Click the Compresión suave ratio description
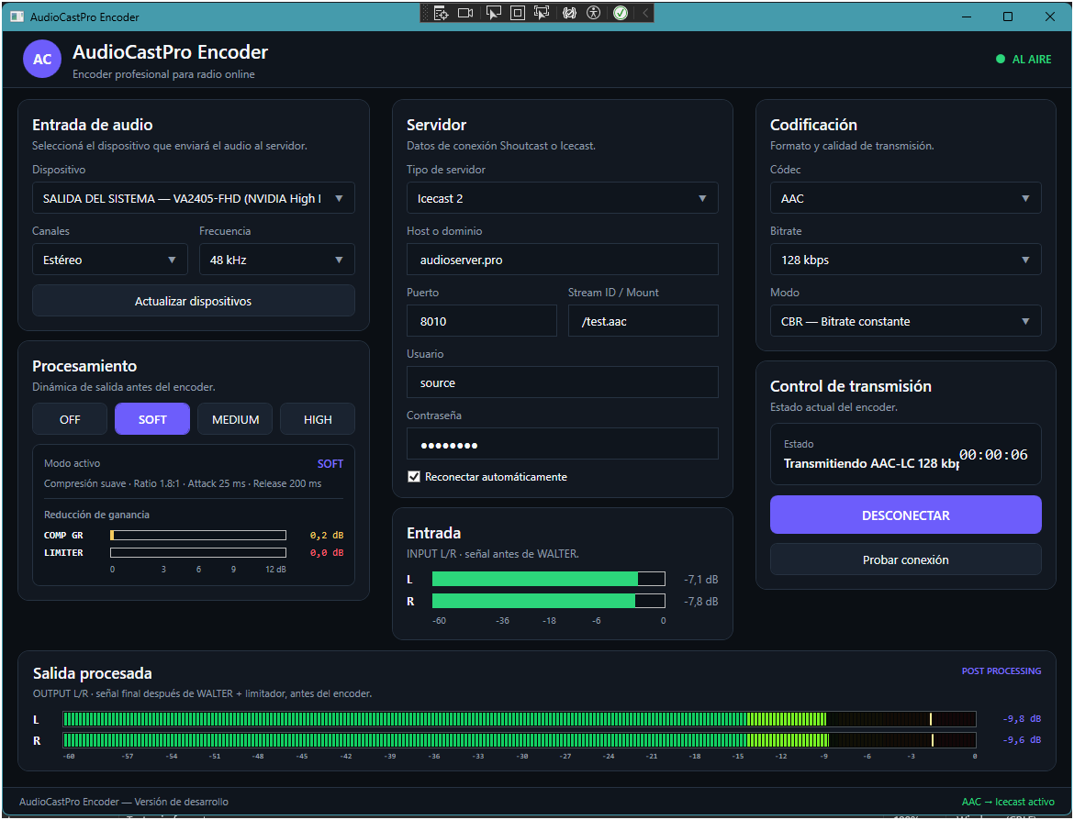Viewport: 1074px width, 820px height. click(x=182, y=483)
